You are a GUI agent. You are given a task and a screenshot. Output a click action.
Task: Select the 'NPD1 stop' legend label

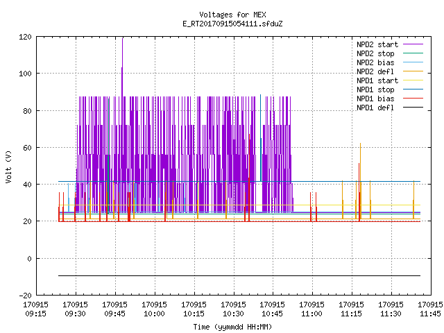pyautogui.click(x=375, y=89)
